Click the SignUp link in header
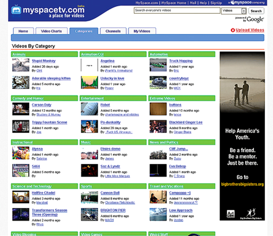 tap(216, 3)
